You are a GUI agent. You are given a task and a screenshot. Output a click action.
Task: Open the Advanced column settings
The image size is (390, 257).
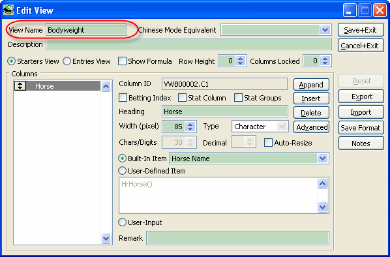311,127
